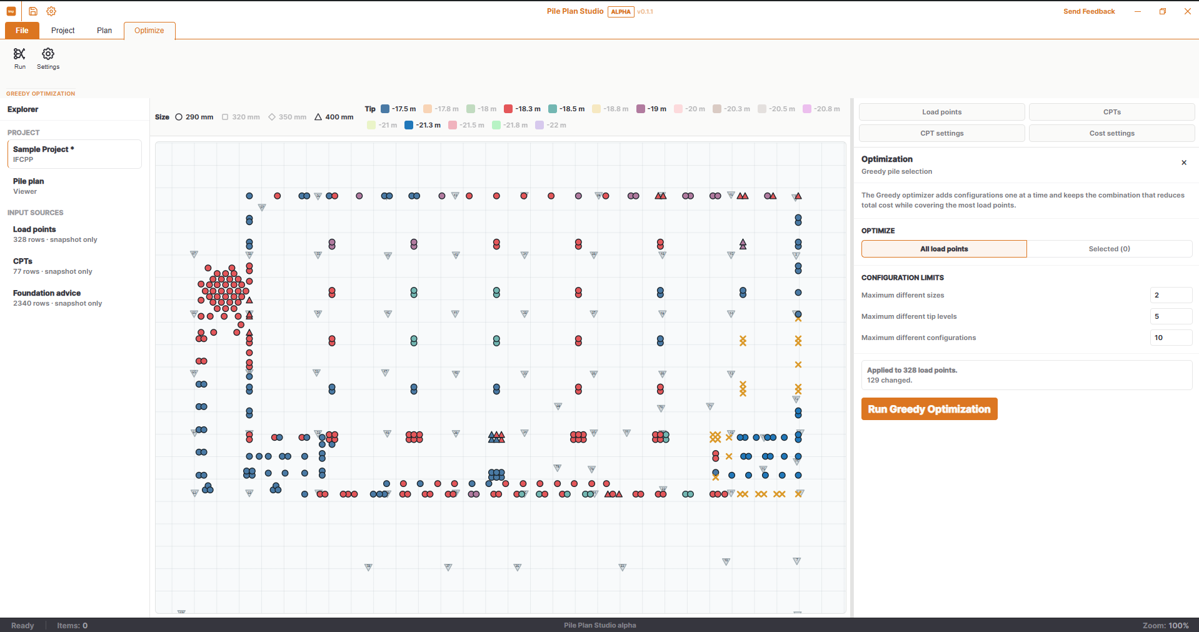This screenshot has height=632, width=1199.
Task: Open app settings gear in title bar
Action: click(x=51, y=11)
